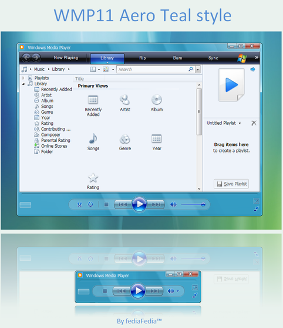Open the Burn tab
The image size is (283, 328).
click(x=177, y=58)
